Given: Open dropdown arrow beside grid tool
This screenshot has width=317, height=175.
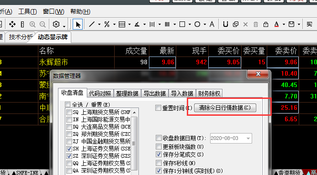Looking at the screenshot, I should click(174, 25).
